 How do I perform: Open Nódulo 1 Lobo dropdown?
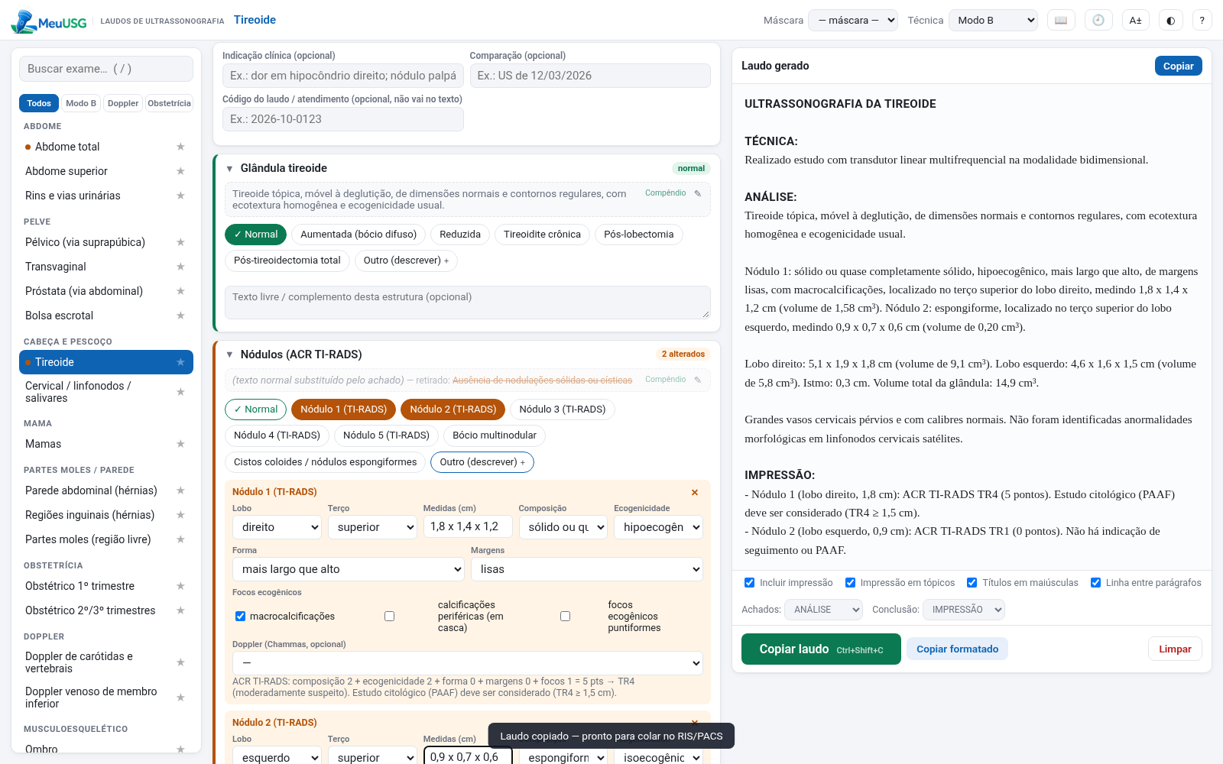coord(277,527)
